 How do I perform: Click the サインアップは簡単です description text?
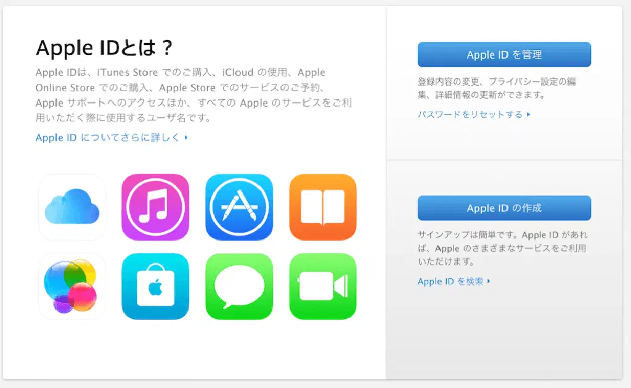(503, 248)
